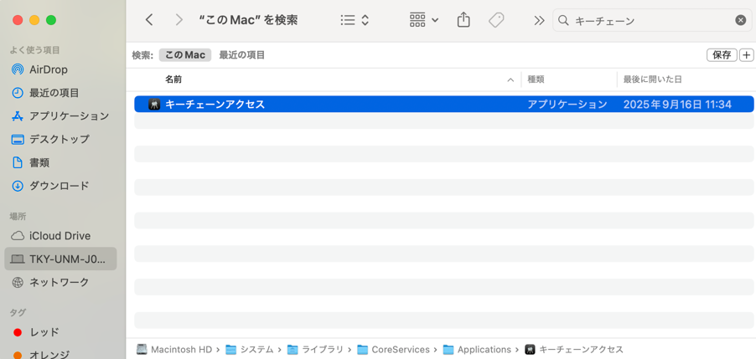Screen dimensions: 756x359
Task: Open the grouping options dropdown
Action: pyautogui.click(x=424, y=20)
